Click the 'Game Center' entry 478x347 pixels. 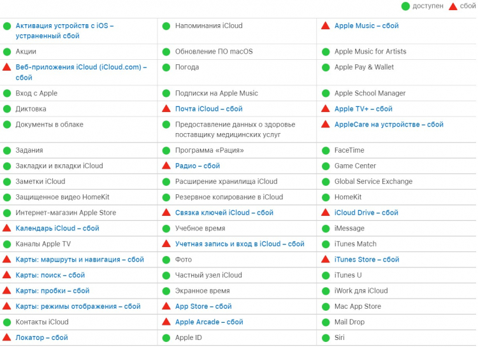click(x=355, y=166)
